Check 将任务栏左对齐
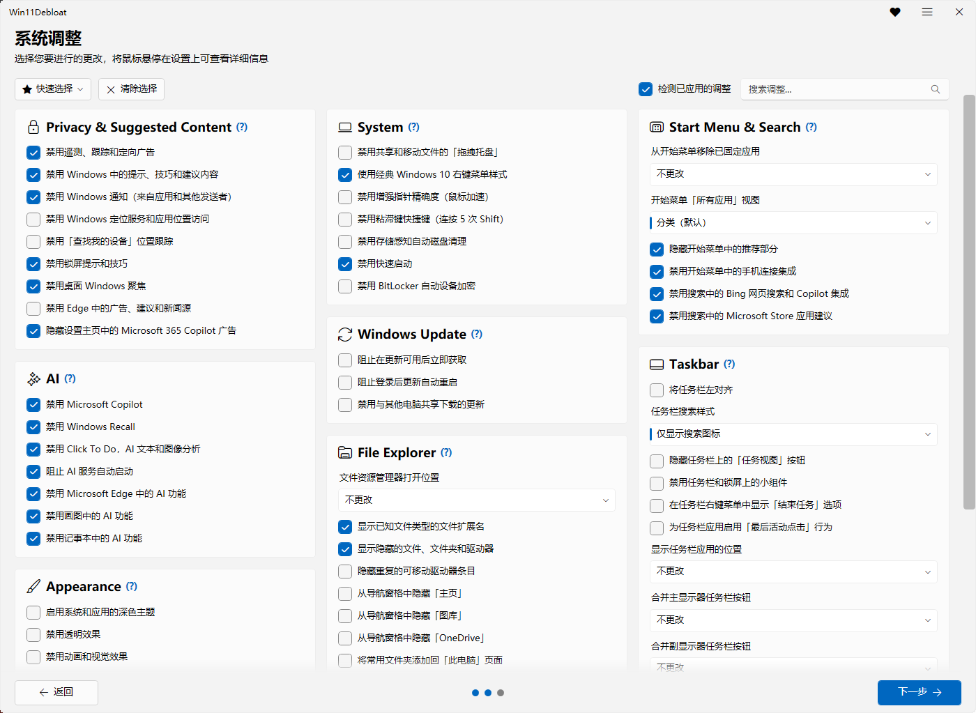Viewport: 976px width, 713px height. coord(657,390)
